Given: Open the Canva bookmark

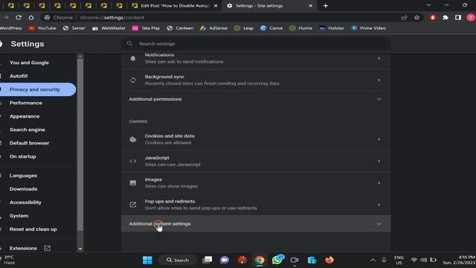Looking at the screenshot, I should click(271, 28).
